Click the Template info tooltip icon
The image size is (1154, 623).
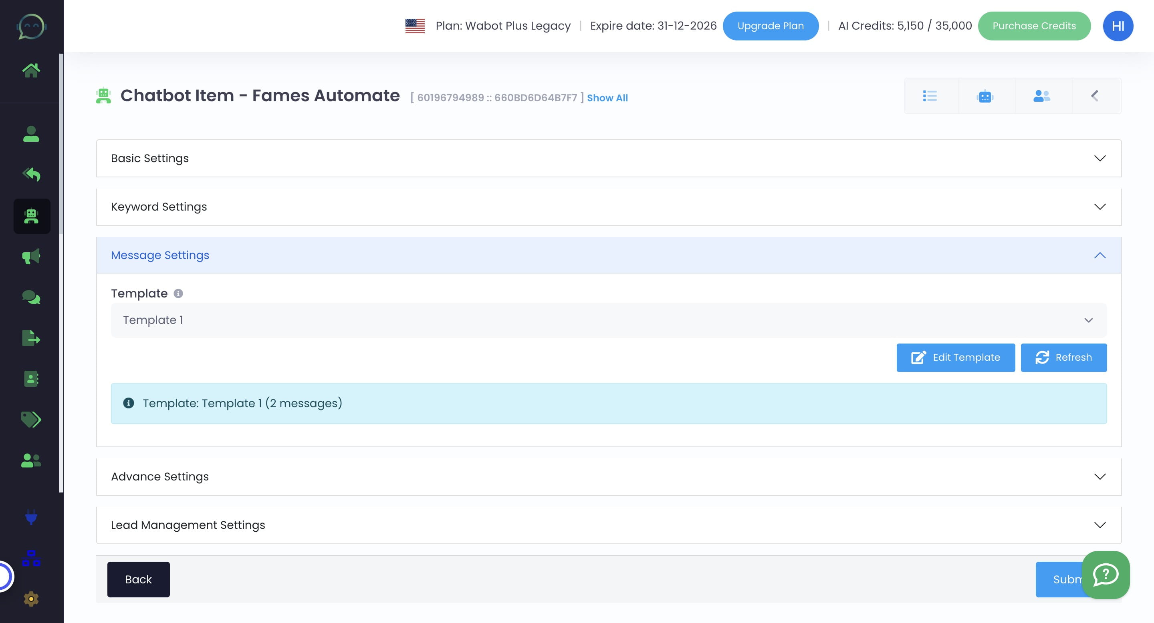point(178,293)
